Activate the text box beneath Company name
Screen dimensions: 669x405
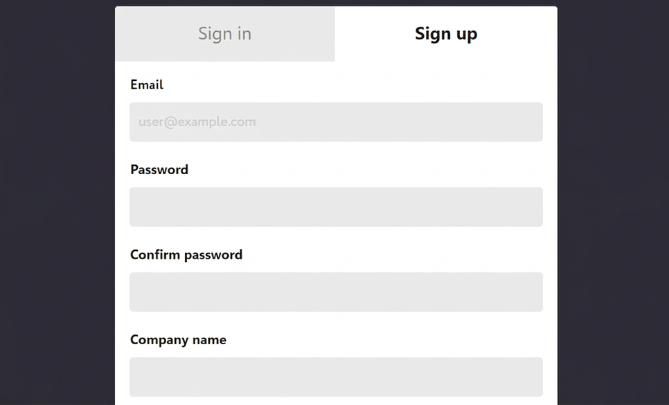click(x=336, y=377)
